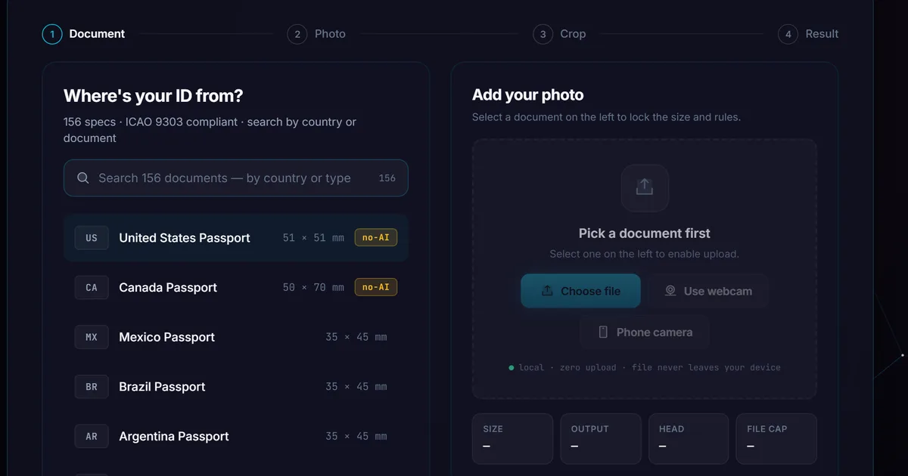
Task: Focus the Search 156 documents field
Action: coord(236,178)
